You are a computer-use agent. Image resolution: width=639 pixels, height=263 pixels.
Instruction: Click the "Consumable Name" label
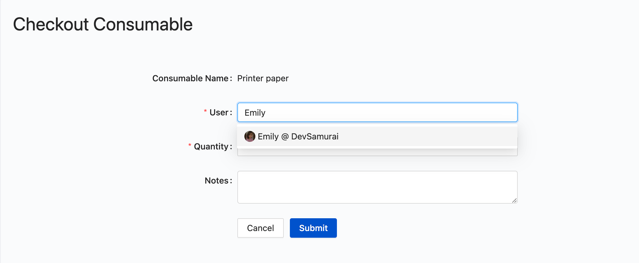[190, 79]
